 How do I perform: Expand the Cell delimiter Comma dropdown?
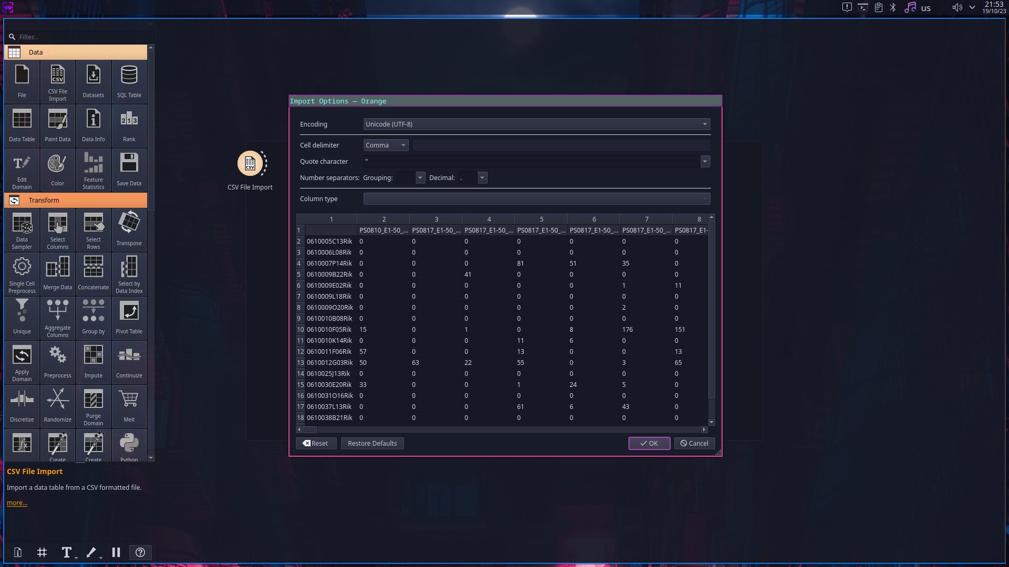pyautogui.click(x=386, y=145)
